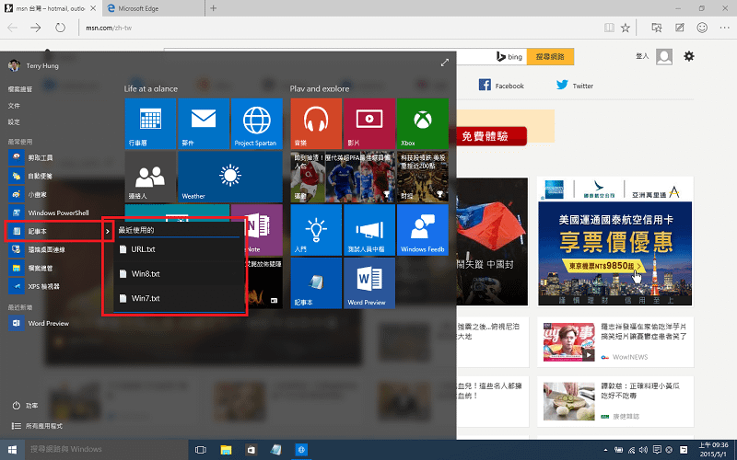
Task: Send feedback with the smiley icon
Action: click(x=702, y=28)
